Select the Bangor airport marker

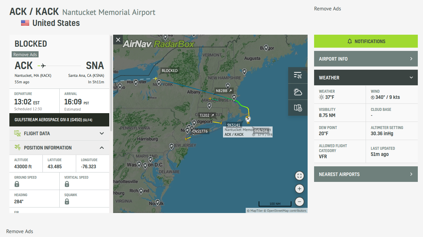coord(266,48)
